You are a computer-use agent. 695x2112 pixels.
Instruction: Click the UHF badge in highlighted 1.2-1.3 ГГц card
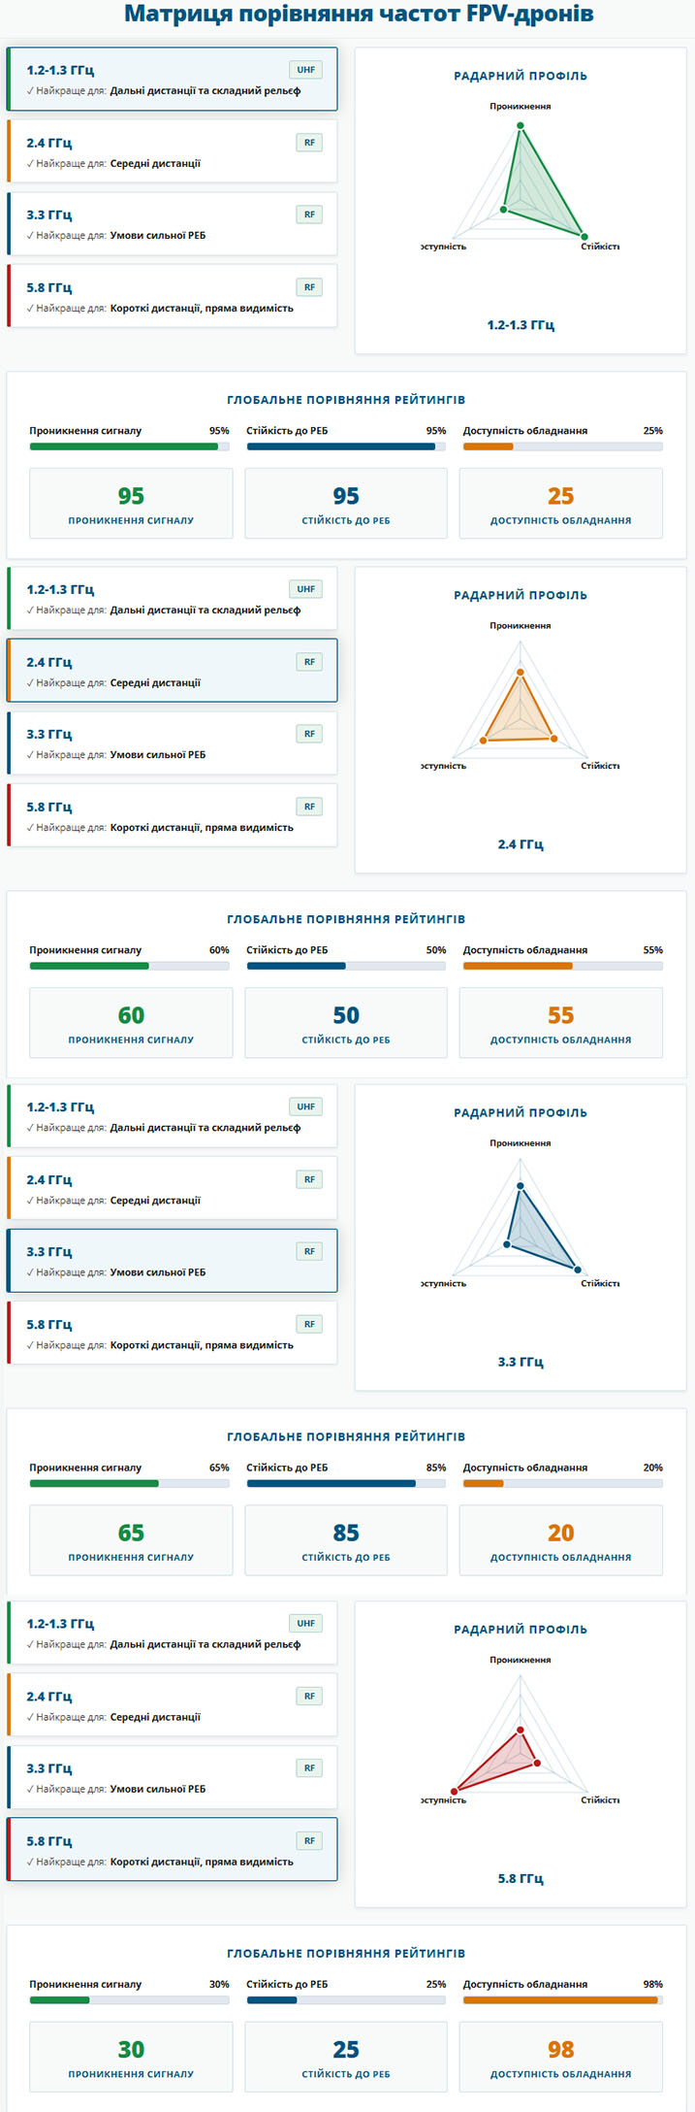pyautogui.click(x=306, y=70)
